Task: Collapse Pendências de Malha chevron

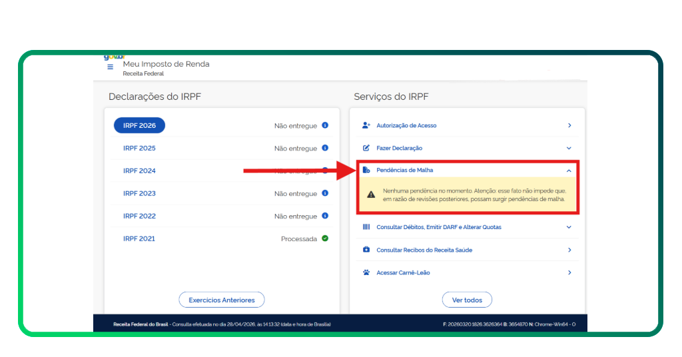Action: click(x=569, y=171)
